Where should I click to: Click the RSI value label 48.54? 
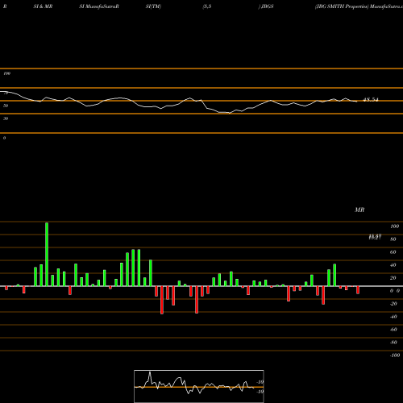tap(371, 100)
